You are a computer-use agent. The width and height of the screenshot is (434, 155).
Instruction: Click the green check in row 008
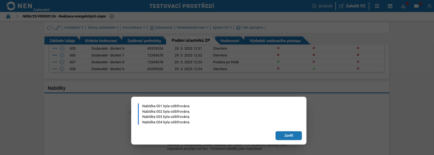(x=314, y=68)
